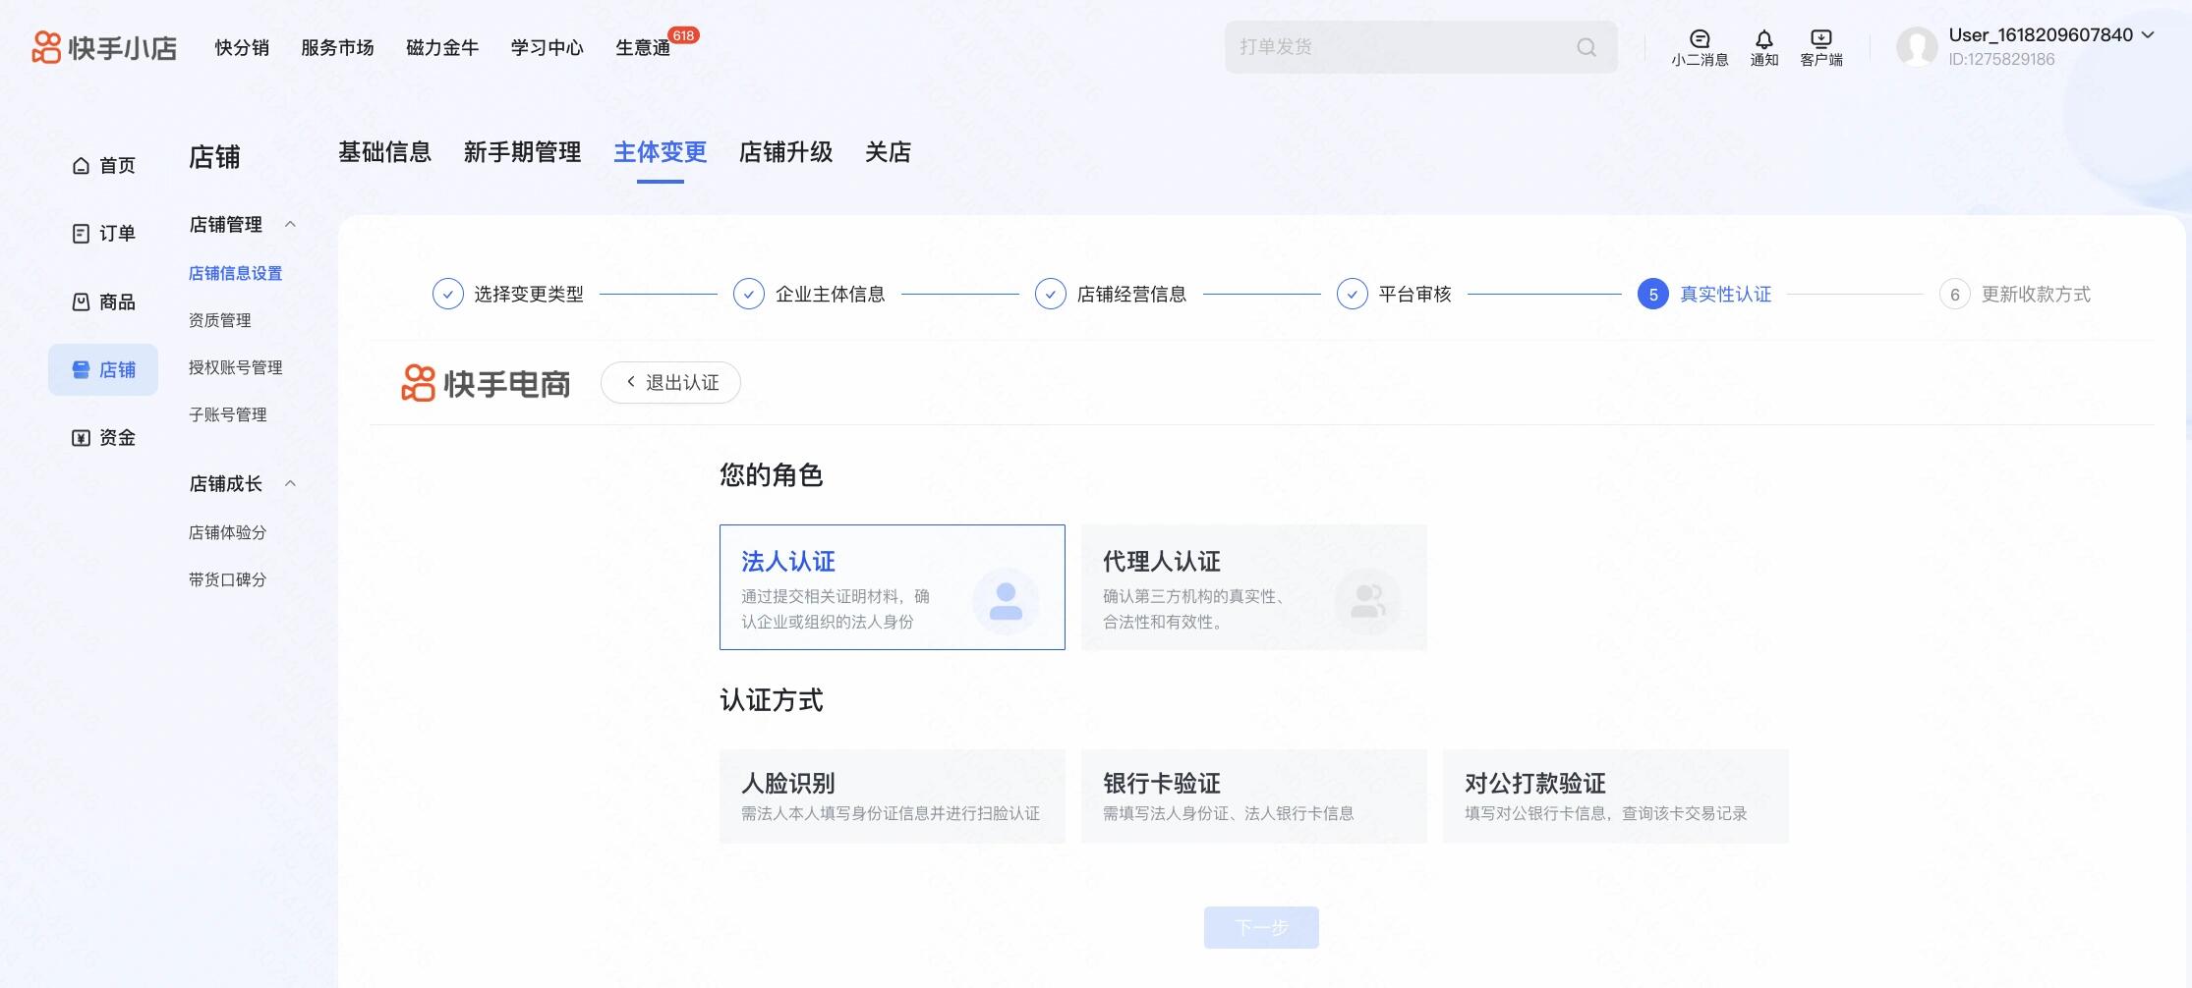
Task: Open 带货口碑分 in submenu
Action: [228, 579]
